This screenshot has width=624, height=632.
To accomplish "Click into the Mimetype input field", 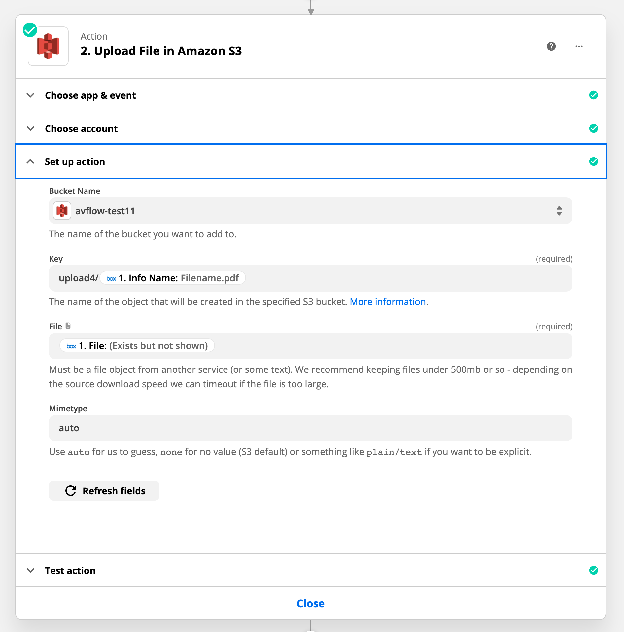I will tap(310, 428).
